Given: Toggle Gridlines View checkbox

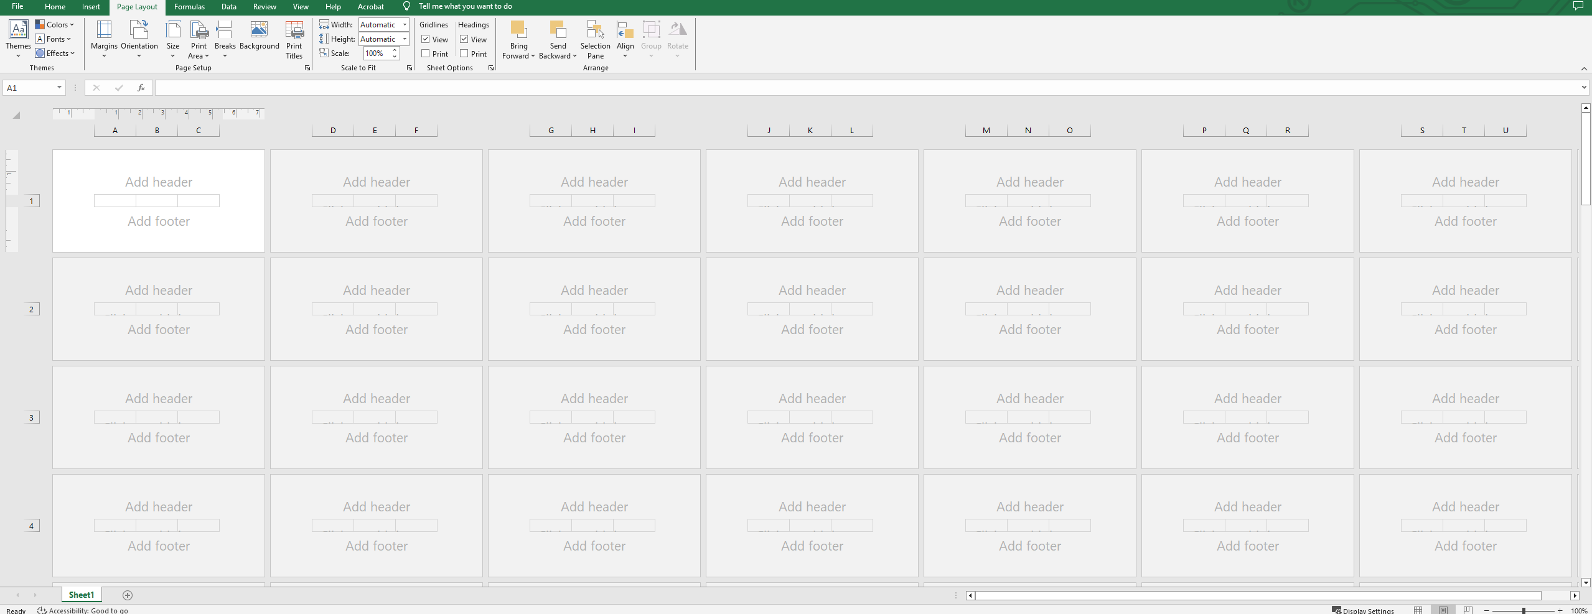Looking at the screenshot, I should click(426, 39).
